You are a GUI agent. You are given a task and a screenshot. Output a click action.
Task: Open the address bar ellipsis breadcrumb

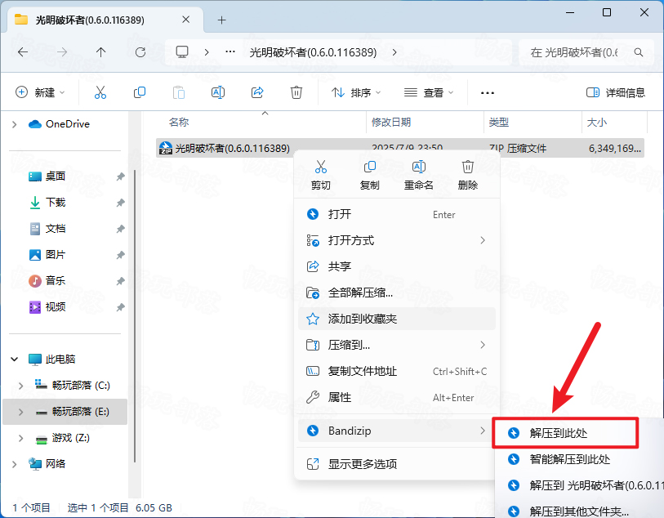pos(230,51)
